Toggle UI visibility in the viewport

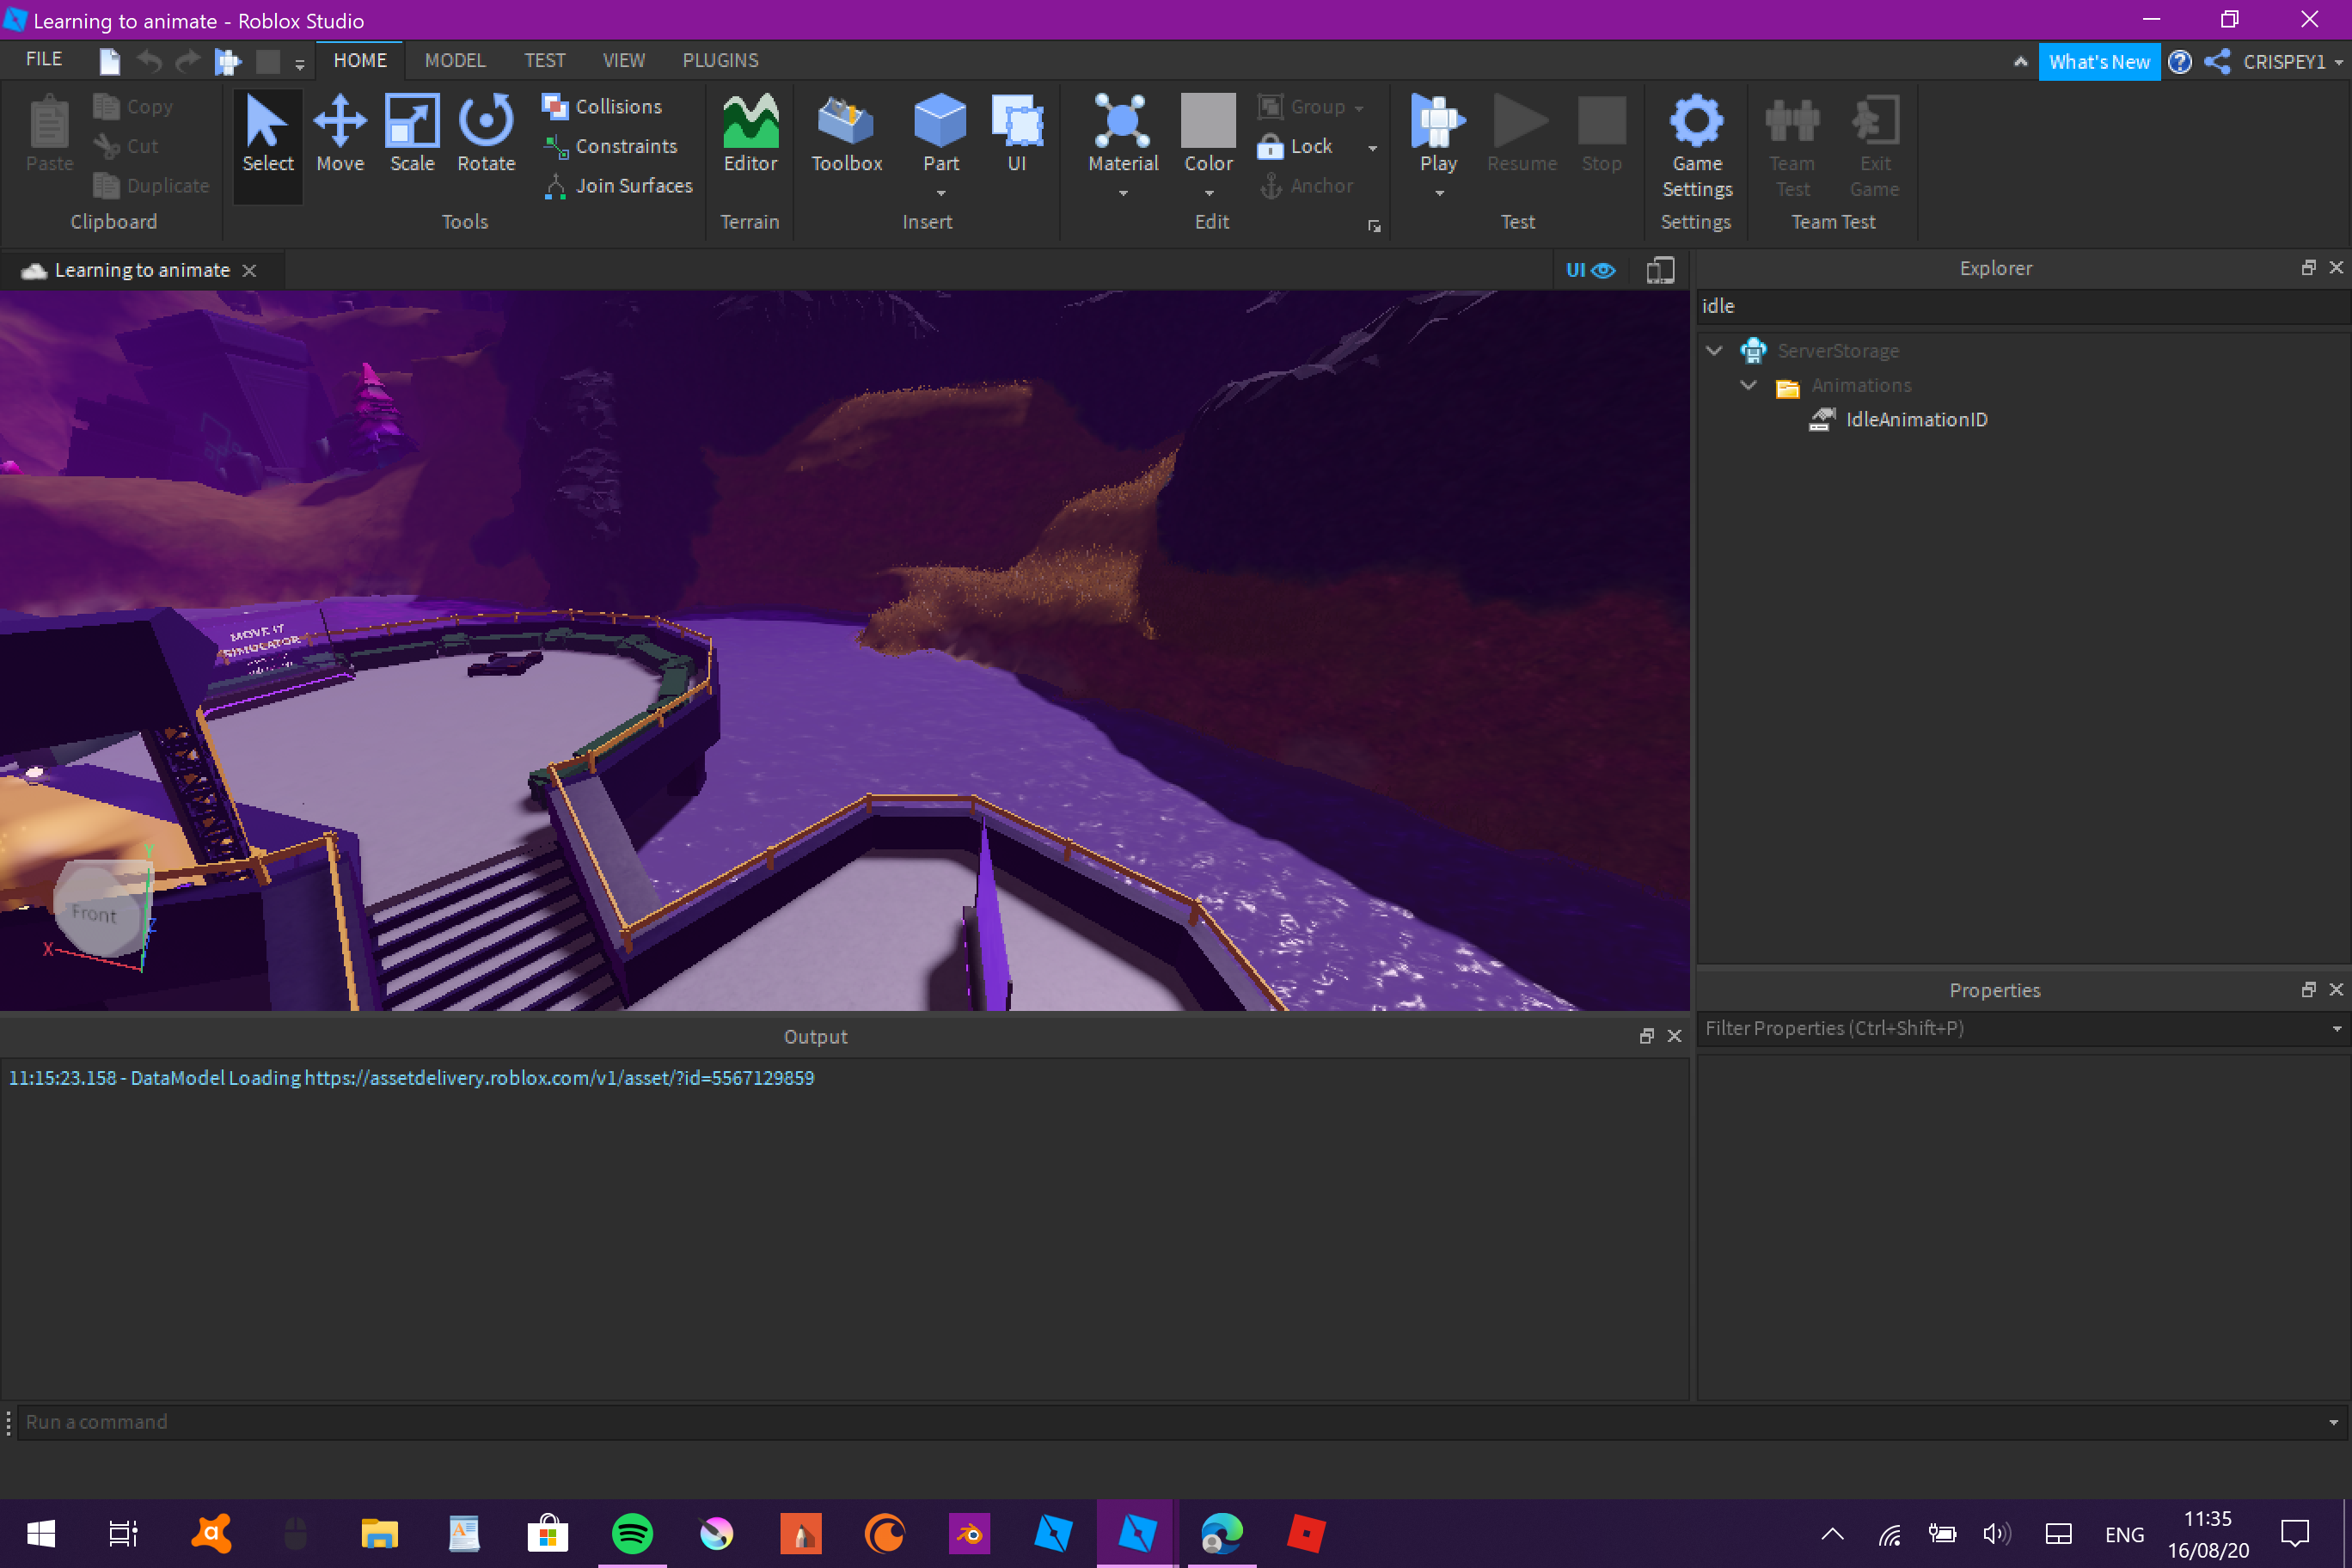coord(1589,269)
